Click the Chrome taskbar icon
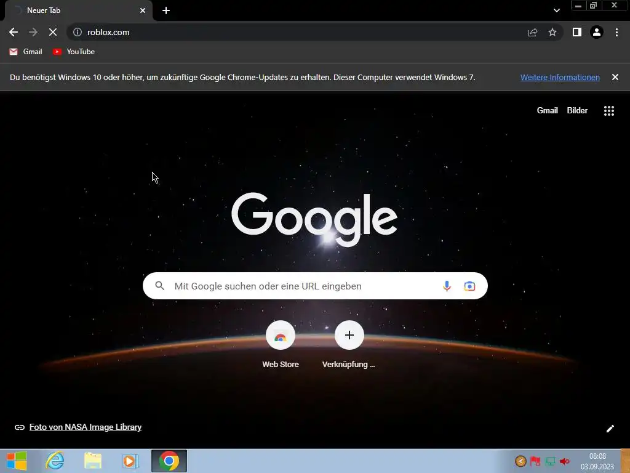630x473 pixels. click(x=169, y=461)
